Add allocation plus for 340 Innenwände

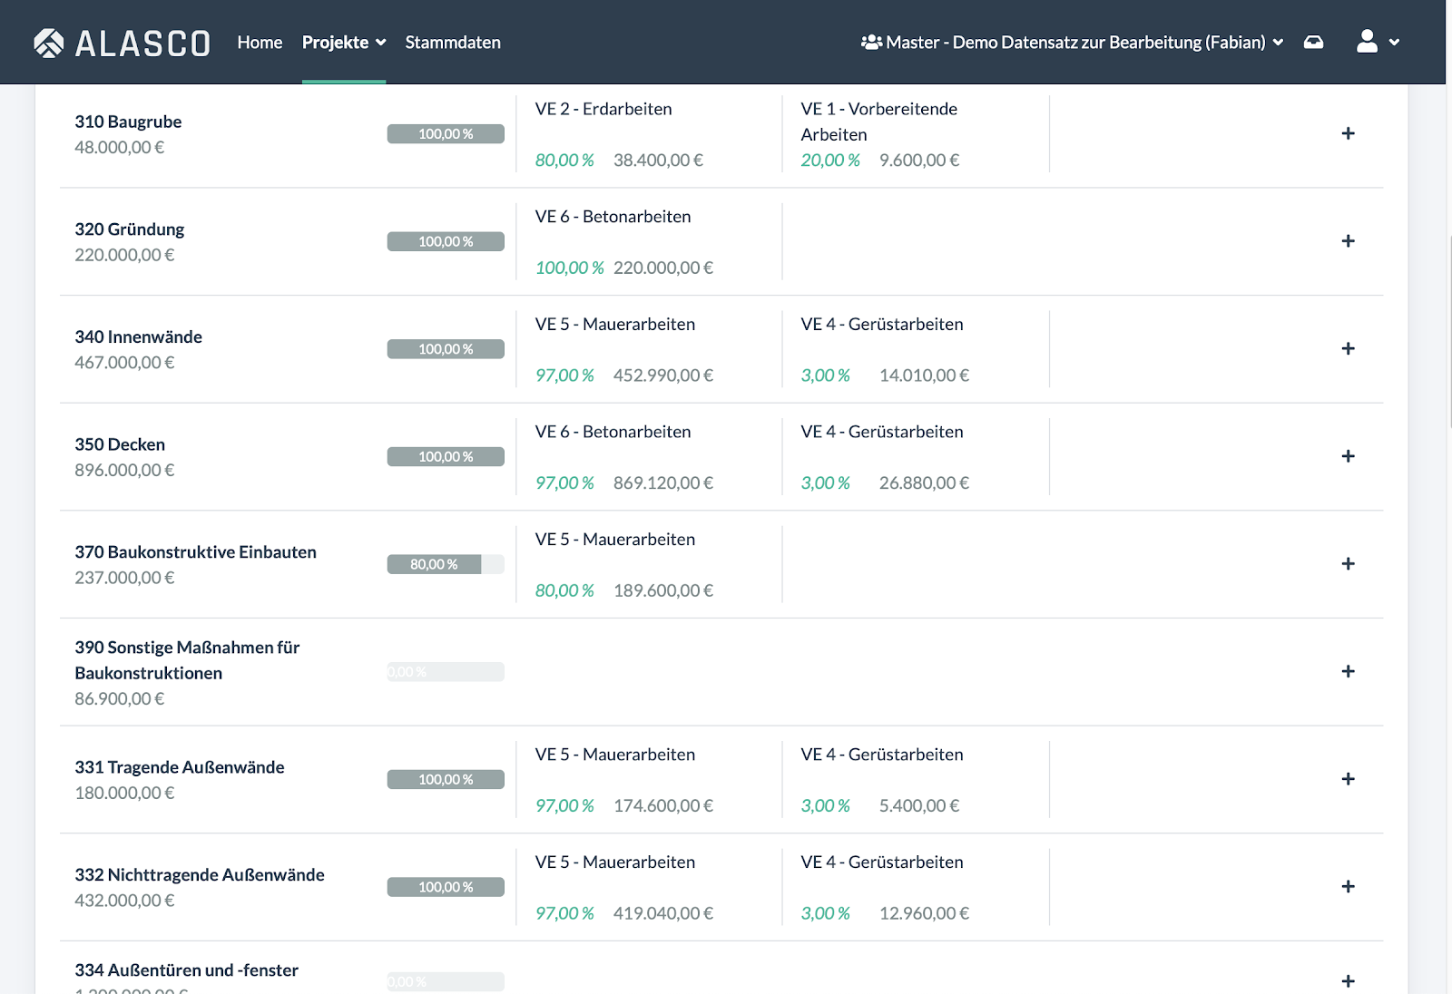(x=1348, y=349)
